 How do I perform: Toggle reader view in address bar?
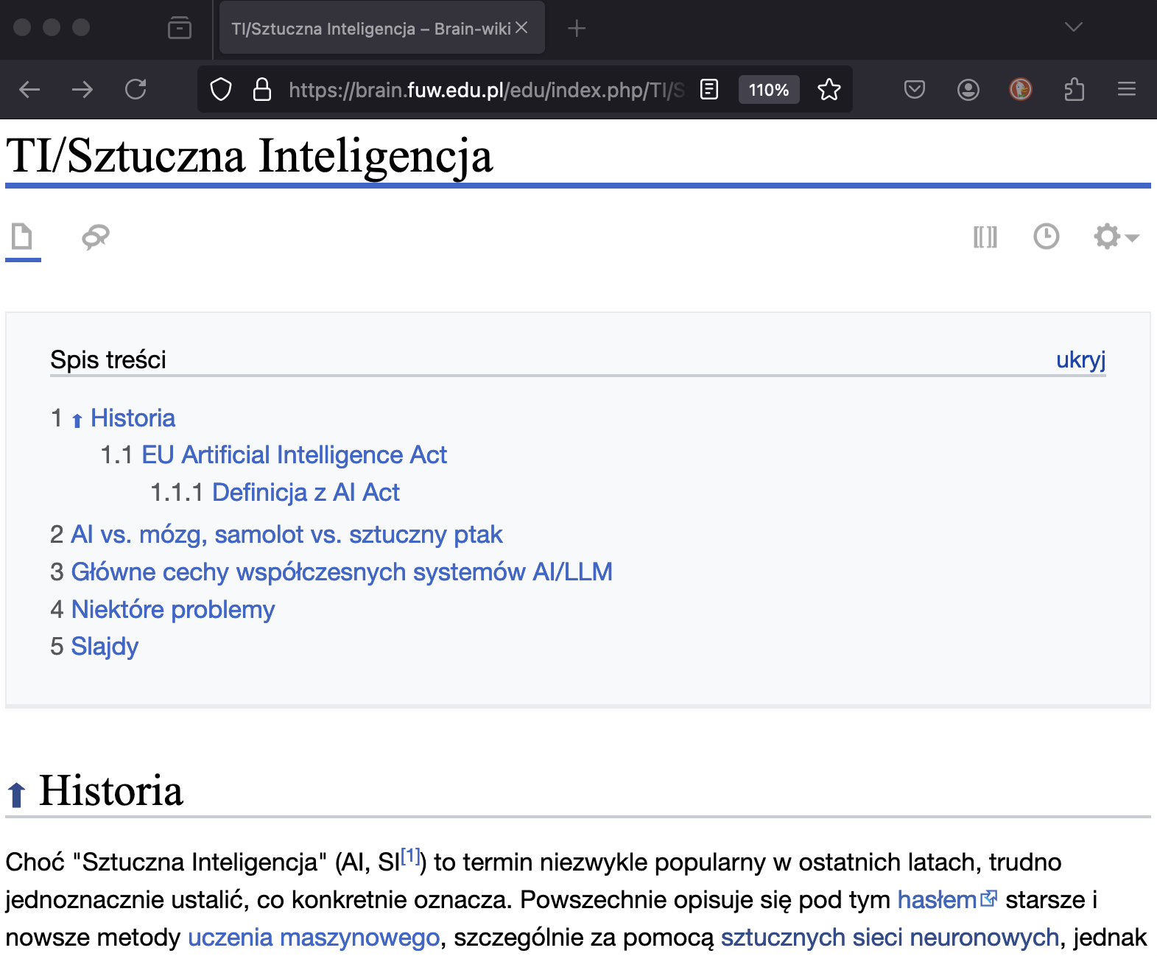pos(708,90)
